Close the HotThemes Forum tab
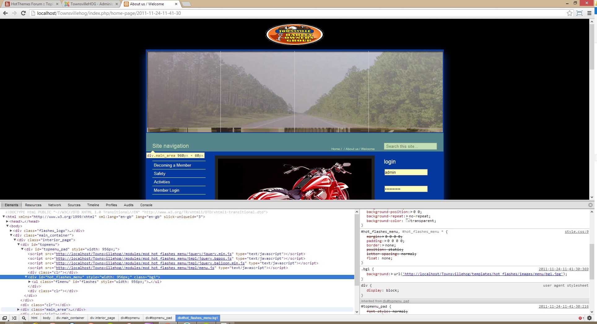Image resolution: width=597 pixels, height=324 pixels. 57,4
